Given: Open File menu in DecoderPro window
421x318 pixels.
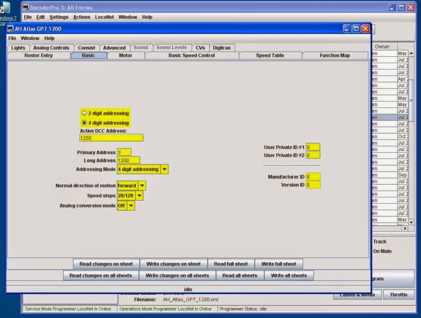Looking at the screenshot, I should pos(28,17).
